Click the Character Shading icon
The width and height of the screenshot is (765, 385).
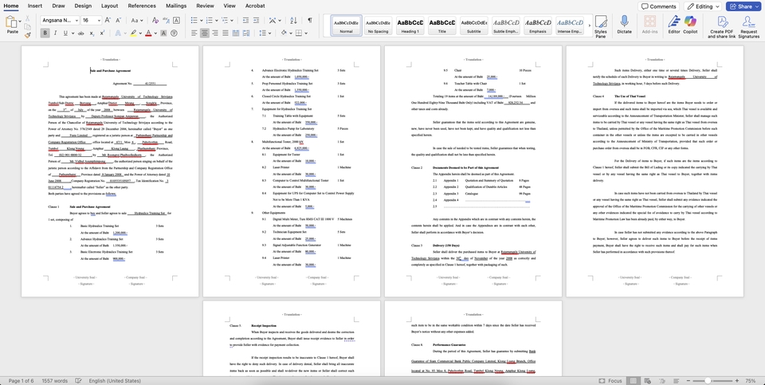coord(163,33)
